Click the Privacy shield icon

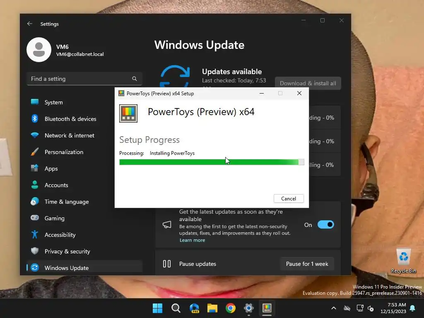pos(35,251)
